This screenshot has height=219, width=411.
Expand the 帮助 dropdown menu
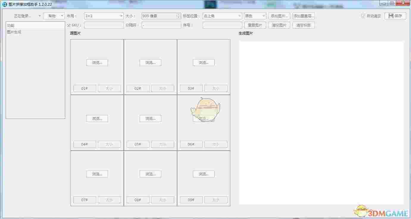(54, 16)
